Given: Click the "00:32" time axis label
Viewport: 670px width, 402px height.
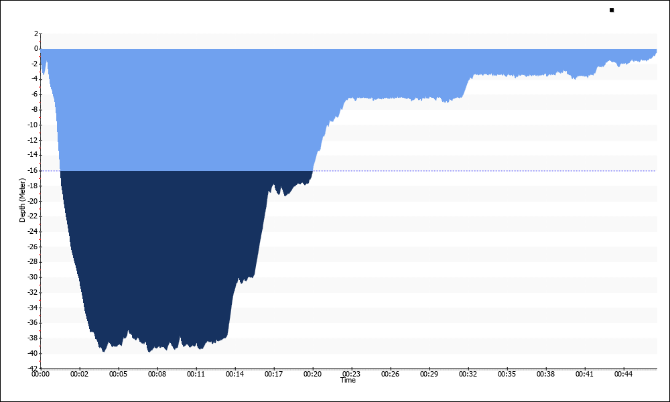Looking at the screenshot, I should [x=468, y=374].
